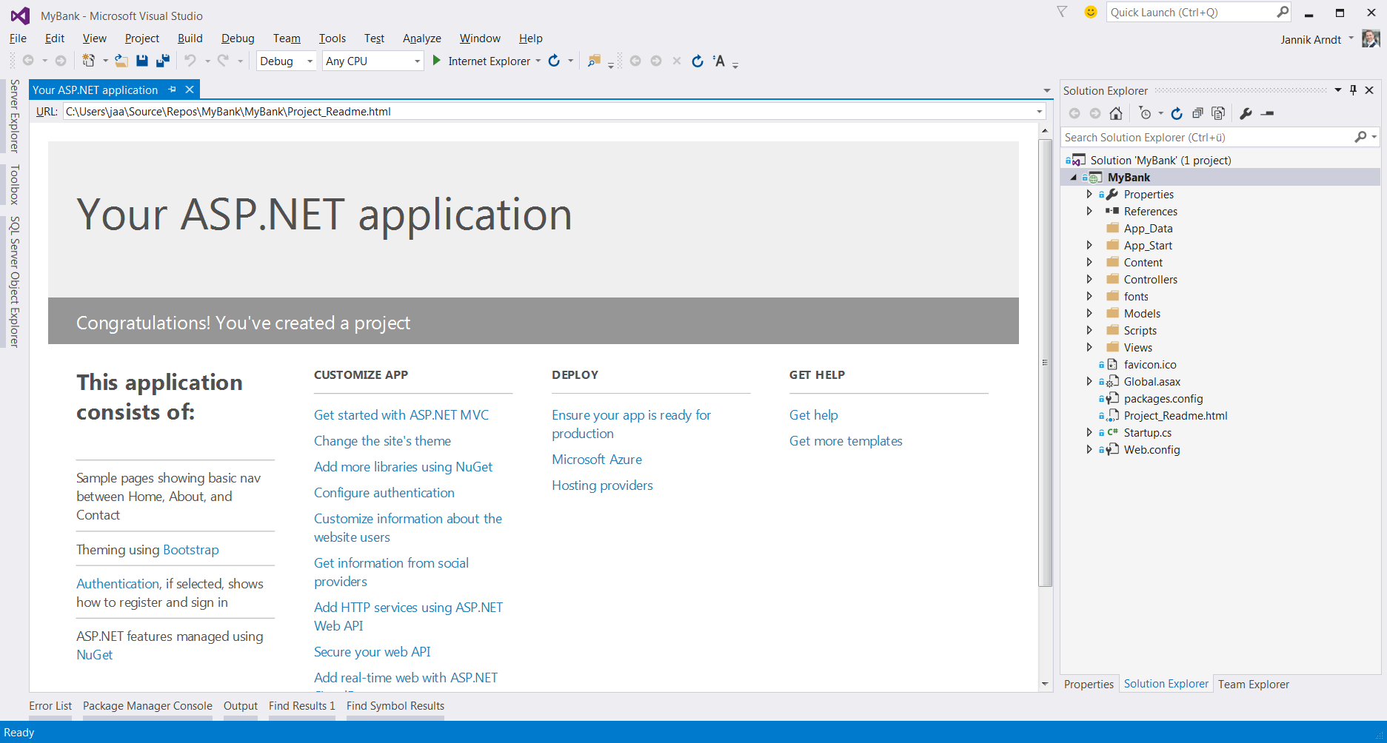Open the Error List tab
The image size is (1387, 743).
50,706
